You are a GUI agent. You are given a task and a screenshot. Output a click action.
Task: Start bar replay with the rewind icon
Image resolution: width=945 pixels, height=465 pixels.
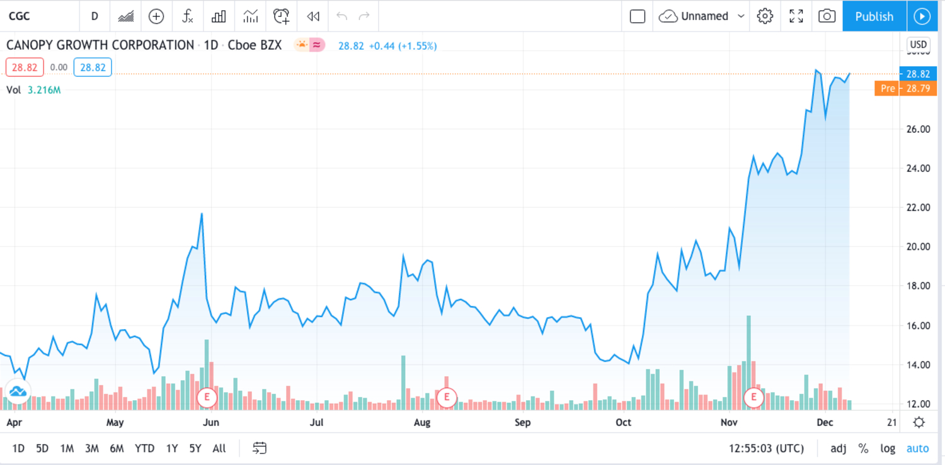coord(313,16)
